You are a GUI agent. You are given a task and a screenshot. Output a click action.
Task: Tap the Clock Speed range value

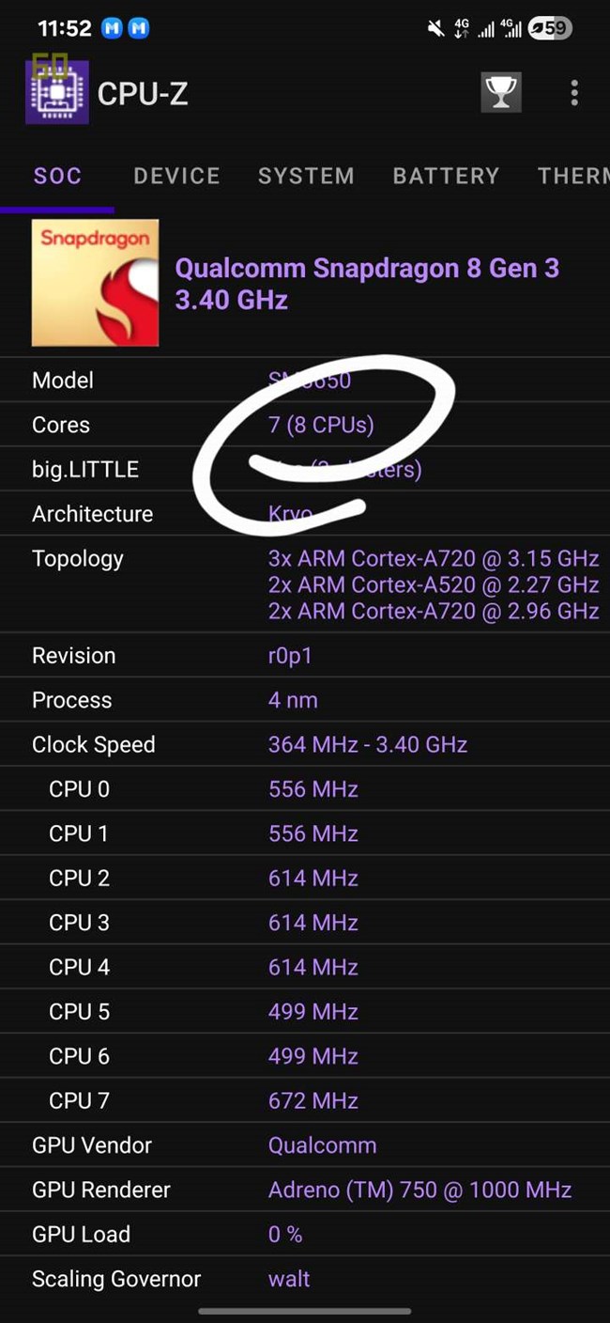[x=368, y=744]
